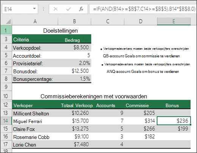The width and height of the screenshot is (197, 153).
Task: Select column B header
Action: 75,21
